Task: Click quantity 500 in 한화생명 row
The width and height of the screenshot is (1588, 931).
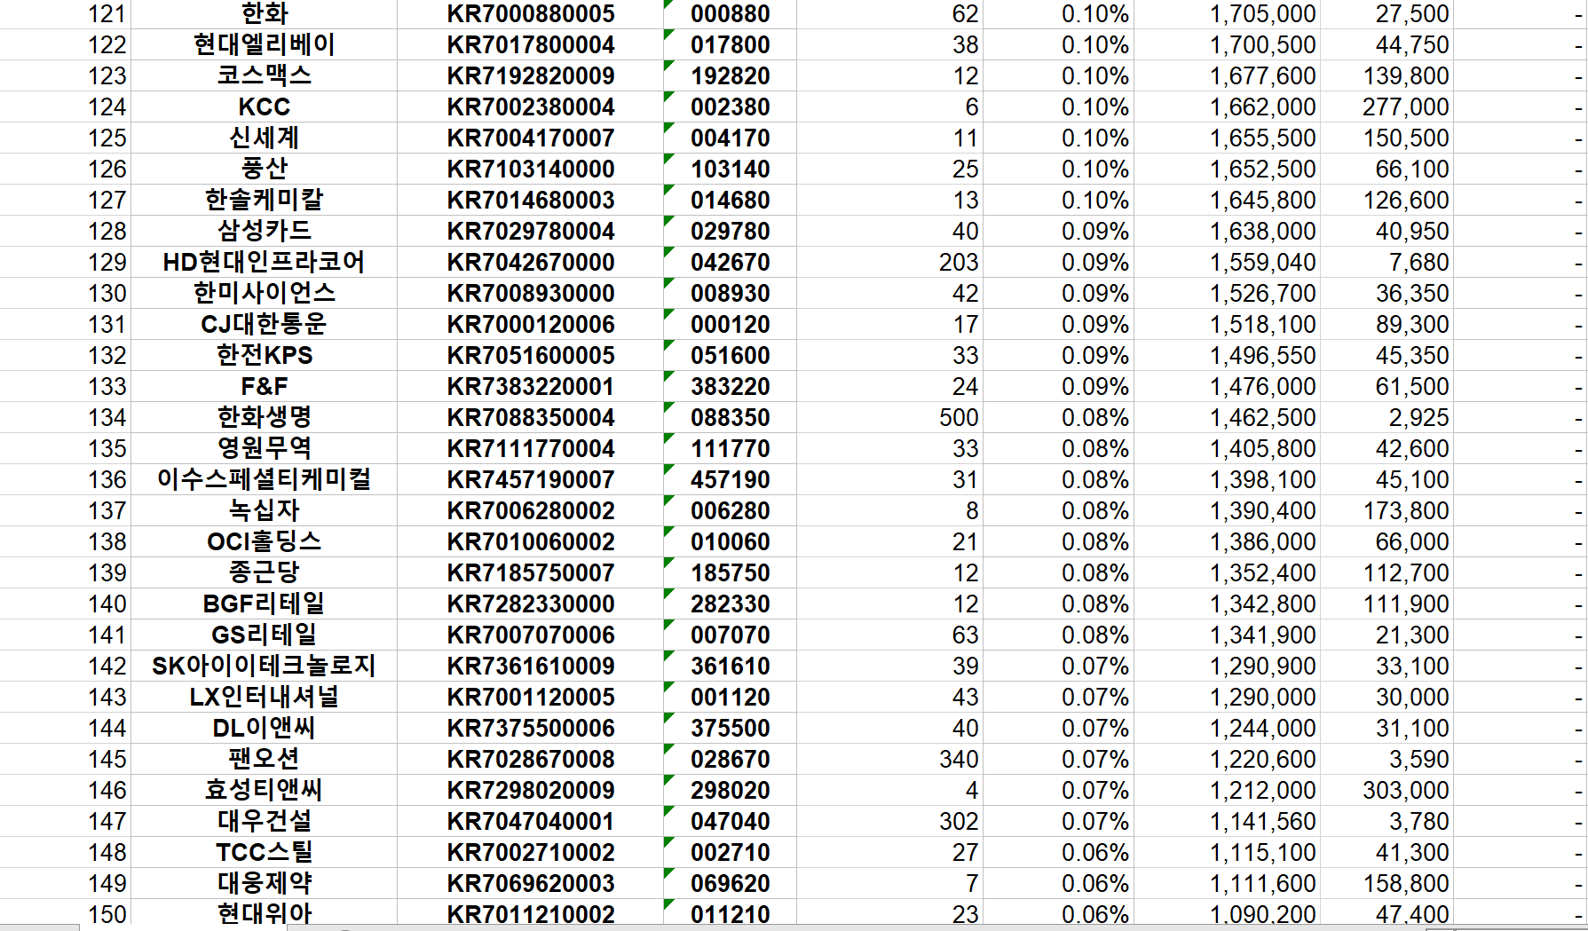Action: tap(889, 418)
